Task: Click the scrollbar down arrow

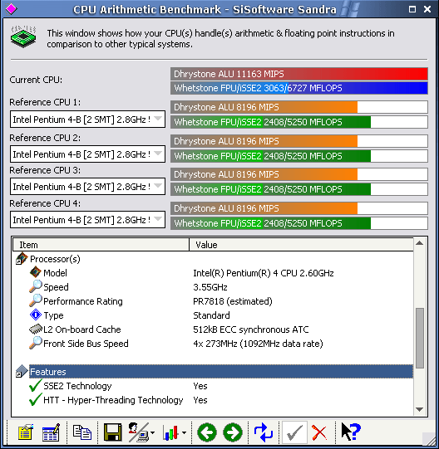Action: (420, 409)
